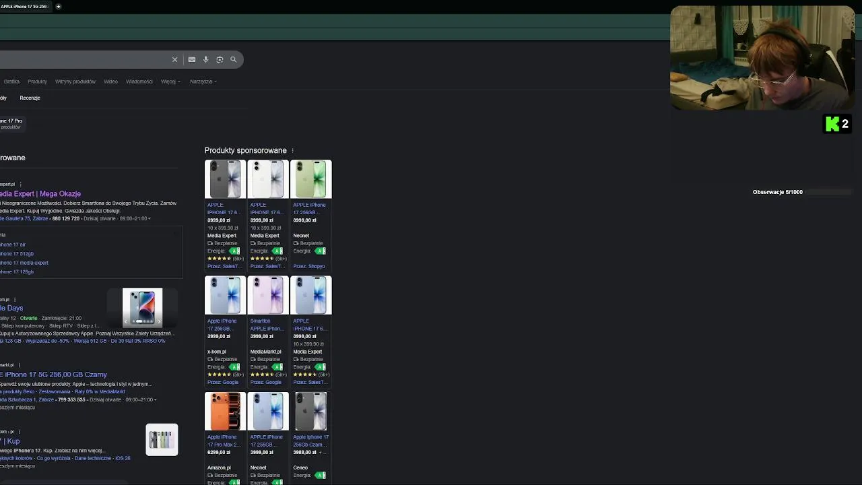Click the 880 129 720 phone number
The height and width of the screenshot is (485, 862).
tap(66, 219)
